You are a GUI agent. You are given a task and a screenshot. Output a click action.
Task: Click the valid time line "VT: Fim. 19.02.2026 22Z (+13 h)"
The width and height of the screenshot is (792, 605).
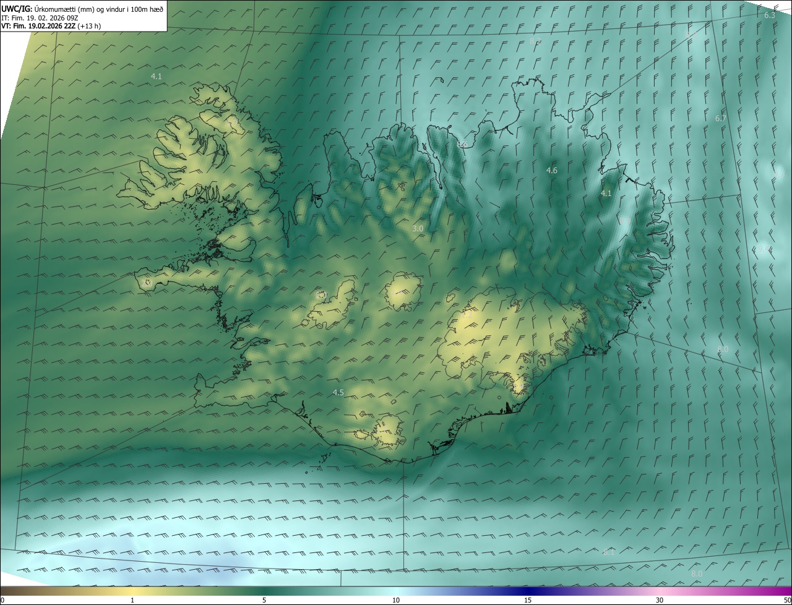[x=51, y=25]
